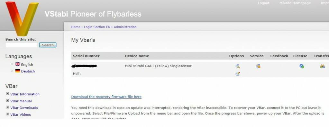Click the Search button
This screenshot has width=329, height=127.
point(48,45)
